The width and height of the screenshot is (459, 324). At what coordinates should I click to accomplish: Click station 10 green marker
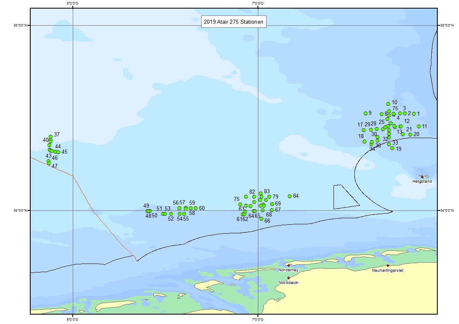pos(388,104)
